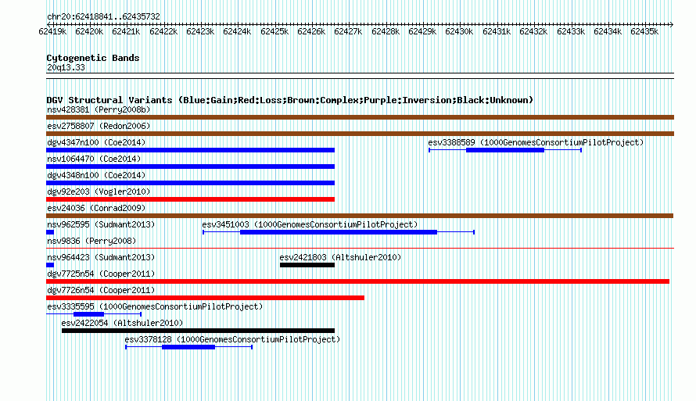The width and height of the screenshot is (696, 401).
Task: Click the 62435k ruler tick label
Action: pos(644,31)
